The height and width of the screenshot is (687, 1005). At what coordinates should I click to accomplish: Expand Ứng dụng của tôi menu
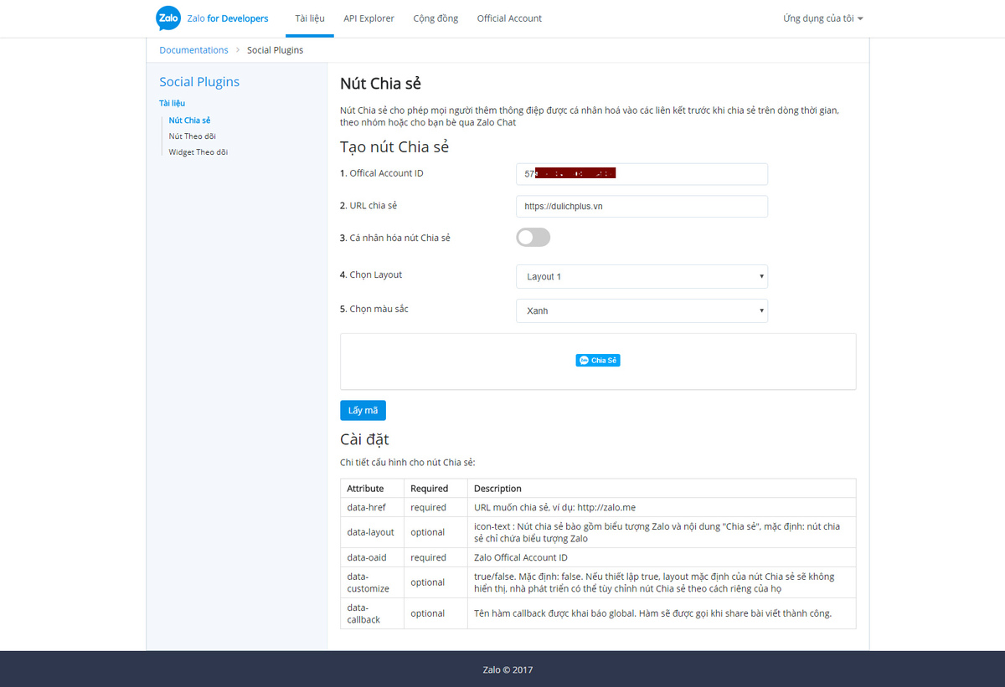[x=823, y=18]
